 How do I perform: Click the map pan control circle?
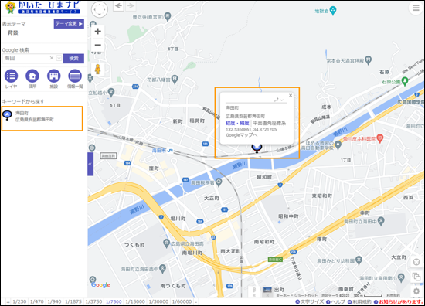pyautogui.click(x=100, y=9)
